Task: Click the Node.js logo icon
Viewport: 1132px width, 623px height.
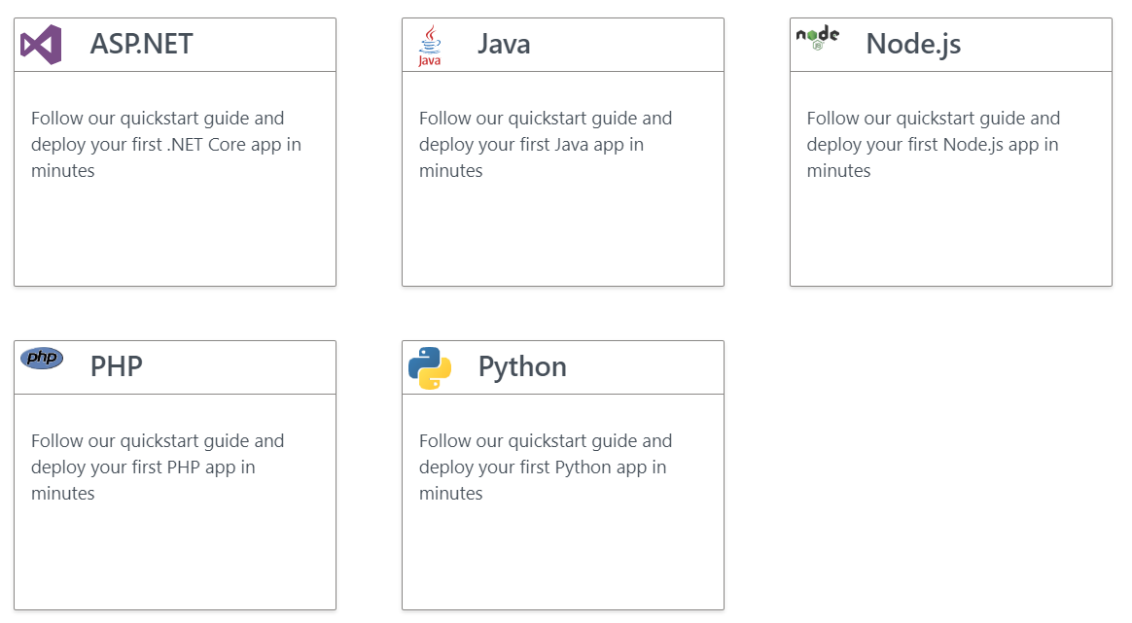Action: point(817,38)
